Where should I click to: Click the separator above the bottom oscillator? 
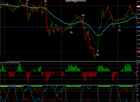68,85
